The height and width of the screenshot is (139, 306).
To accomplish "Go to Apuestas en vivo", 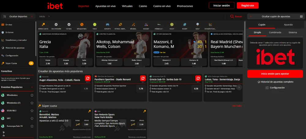I will [105, 6].
